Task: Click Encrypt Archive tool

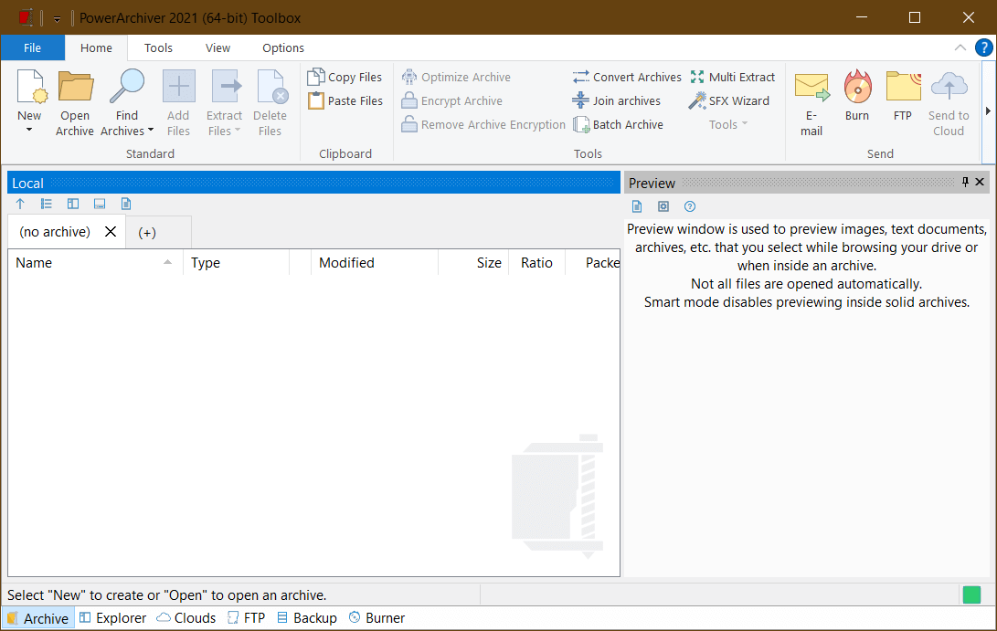Action: coord(452,101)
